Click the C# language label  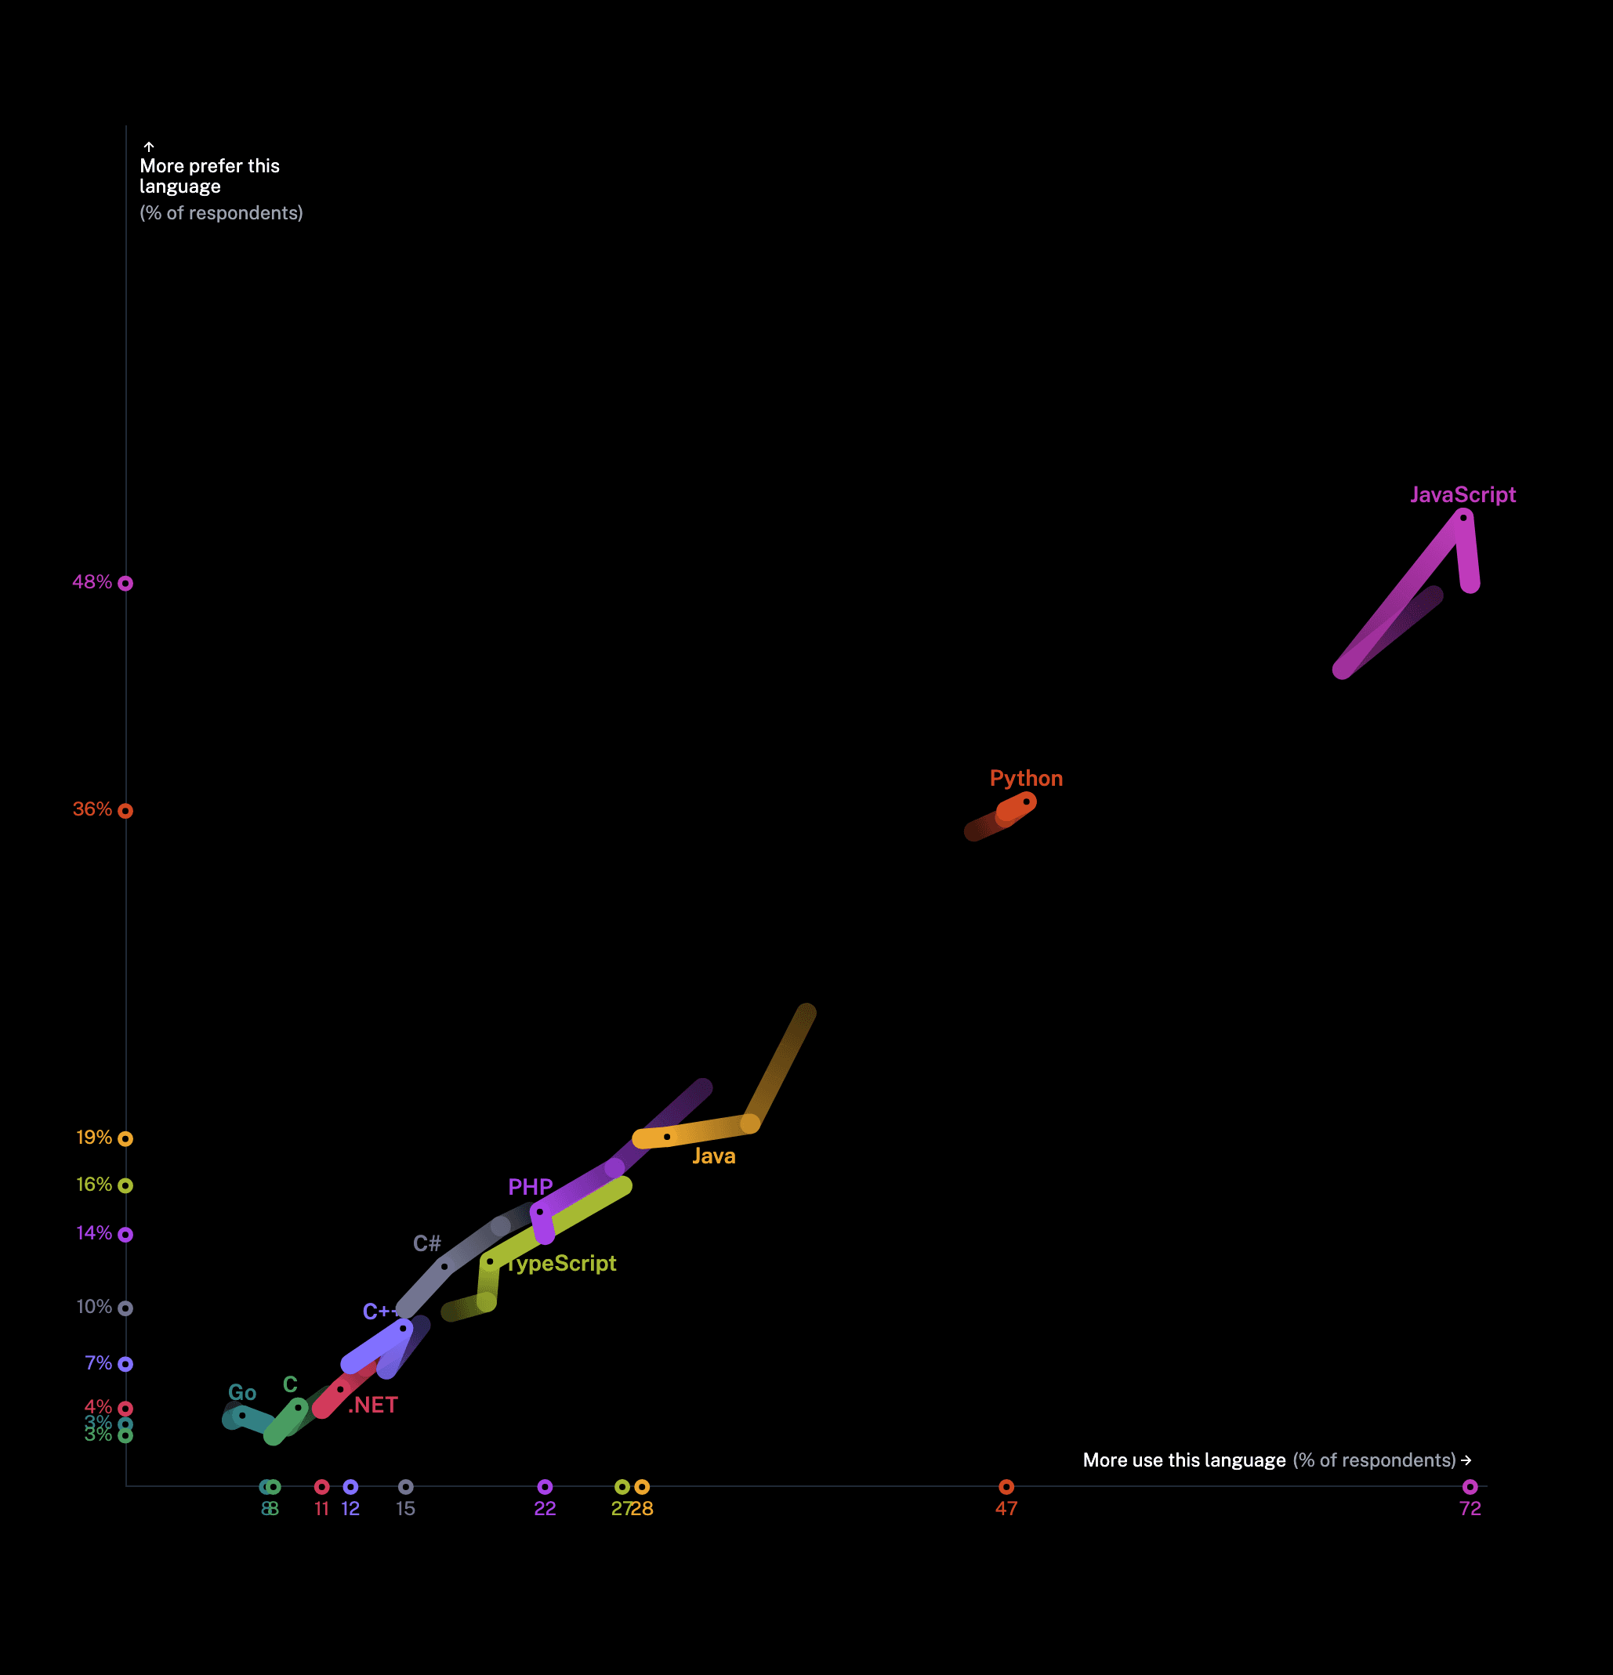coord(426,1243)
